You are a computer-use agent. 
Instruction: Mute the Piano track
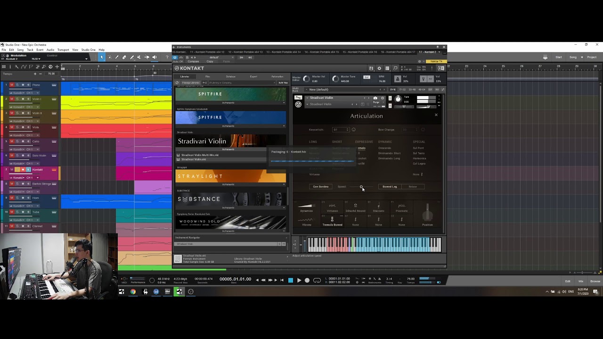click(x=12, y=85)
